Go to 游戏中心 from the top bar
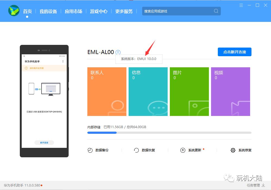This screenshot has height=190, width=271. (98, 11)
